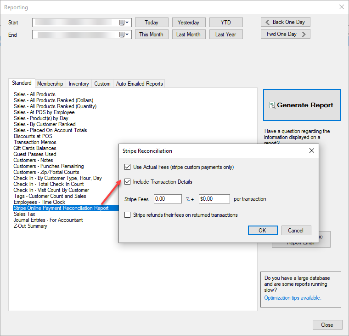Select Last Month date range
349x336 pixels.
click(x=189, y=35)
